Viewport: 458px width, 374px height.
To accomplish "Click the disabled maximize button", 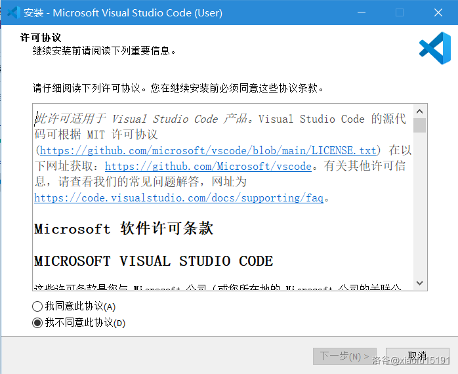I will coord(400,12).
